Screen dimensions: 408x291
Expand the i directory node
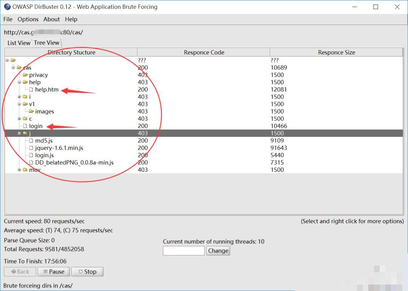click(19, 97)
